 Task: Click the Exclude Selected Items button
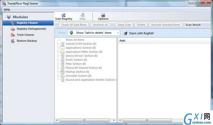point(166,25)
